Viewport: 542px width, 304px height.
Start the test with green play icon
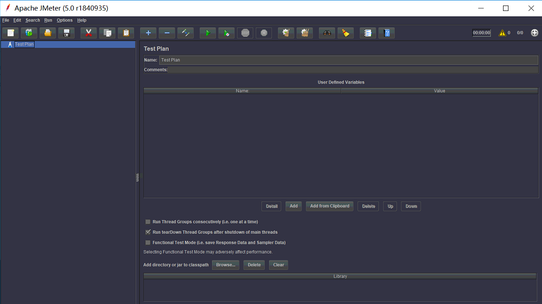click(x=208, y=33)
